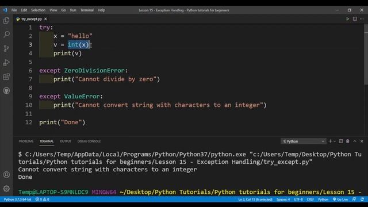Click the "Cannot divide by zero" string

(x=116, y=79)
